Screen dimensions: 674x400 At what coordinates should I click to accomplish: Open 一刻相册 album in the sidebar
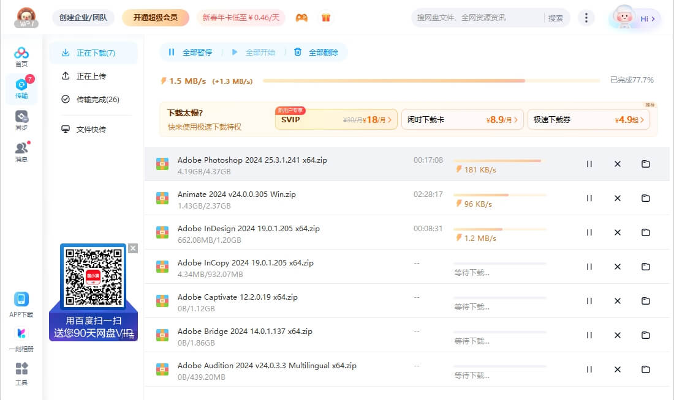coord(21,339)
